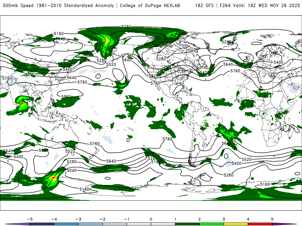Click the yellow anomaly maximum near Alaska
The image size is (302, 226).
[x=106, y=40]
